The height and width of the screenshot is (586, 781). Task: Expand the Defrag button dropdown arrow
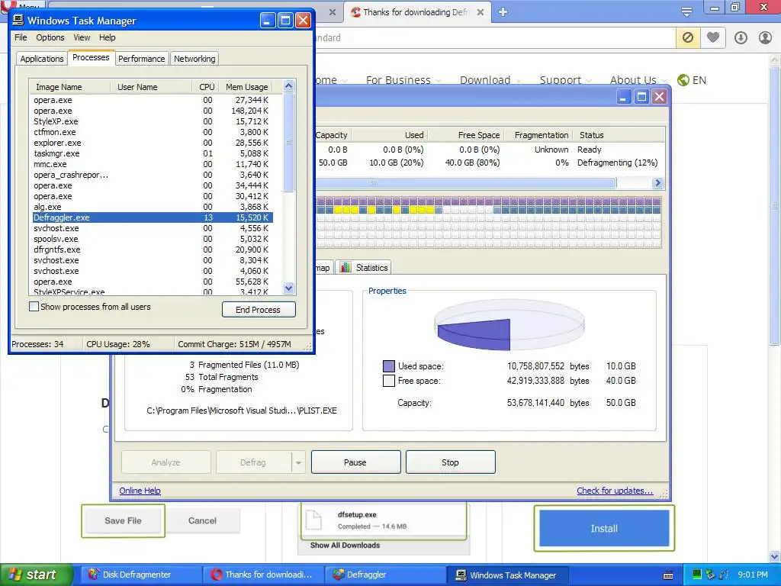click(298, 462)
